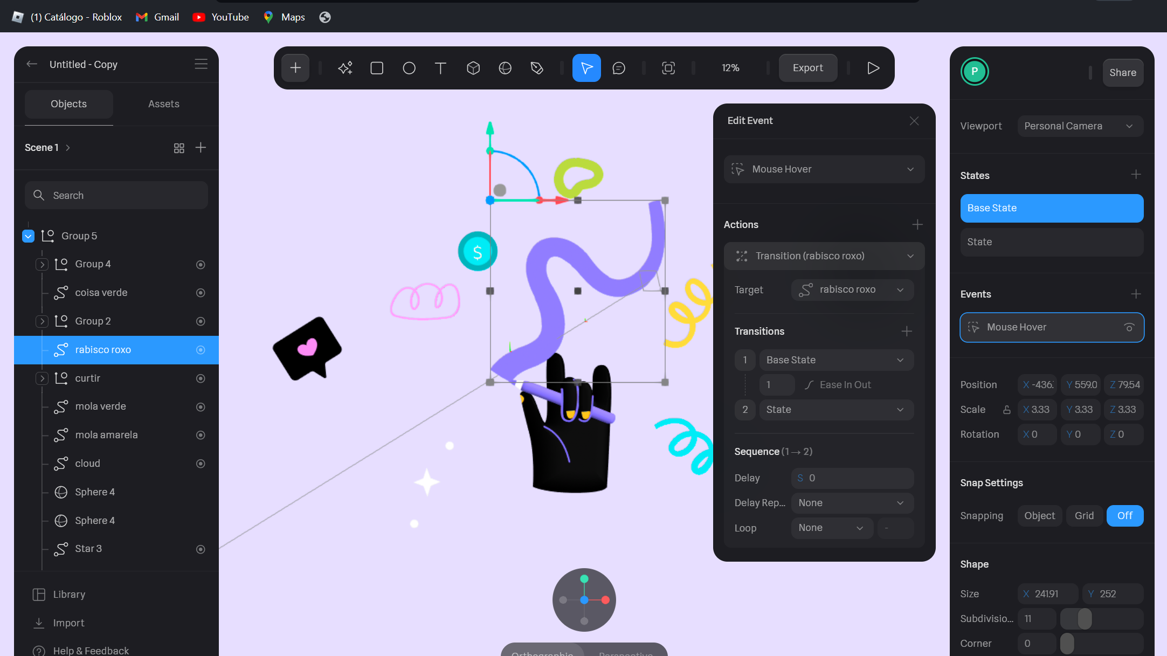Close the Edit Event panel
Screen dimensions: 1167x656
click(x=914, y=121)
